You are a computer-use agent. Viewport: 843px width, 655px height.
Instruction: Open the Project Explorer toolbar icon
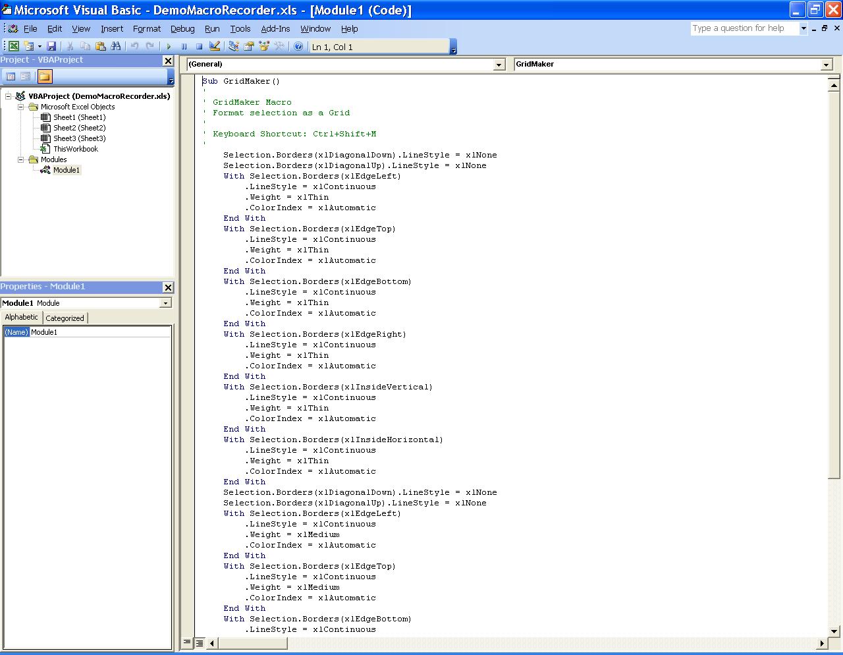(x=234, y=46)
